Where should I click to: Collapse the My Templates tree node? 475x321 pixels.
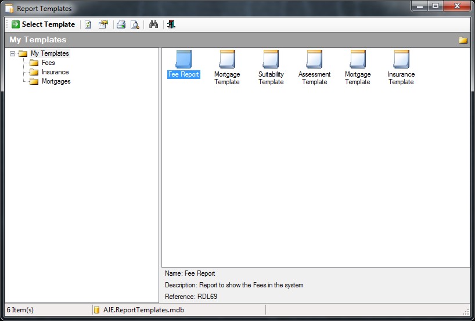pos(13,54)
